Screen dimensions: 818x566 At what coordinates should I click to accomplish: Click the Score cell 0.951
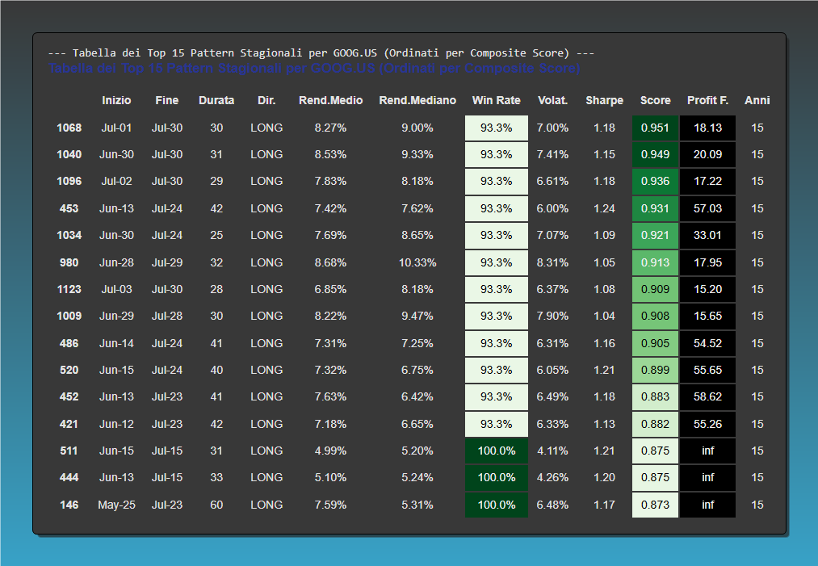[655, 128]
